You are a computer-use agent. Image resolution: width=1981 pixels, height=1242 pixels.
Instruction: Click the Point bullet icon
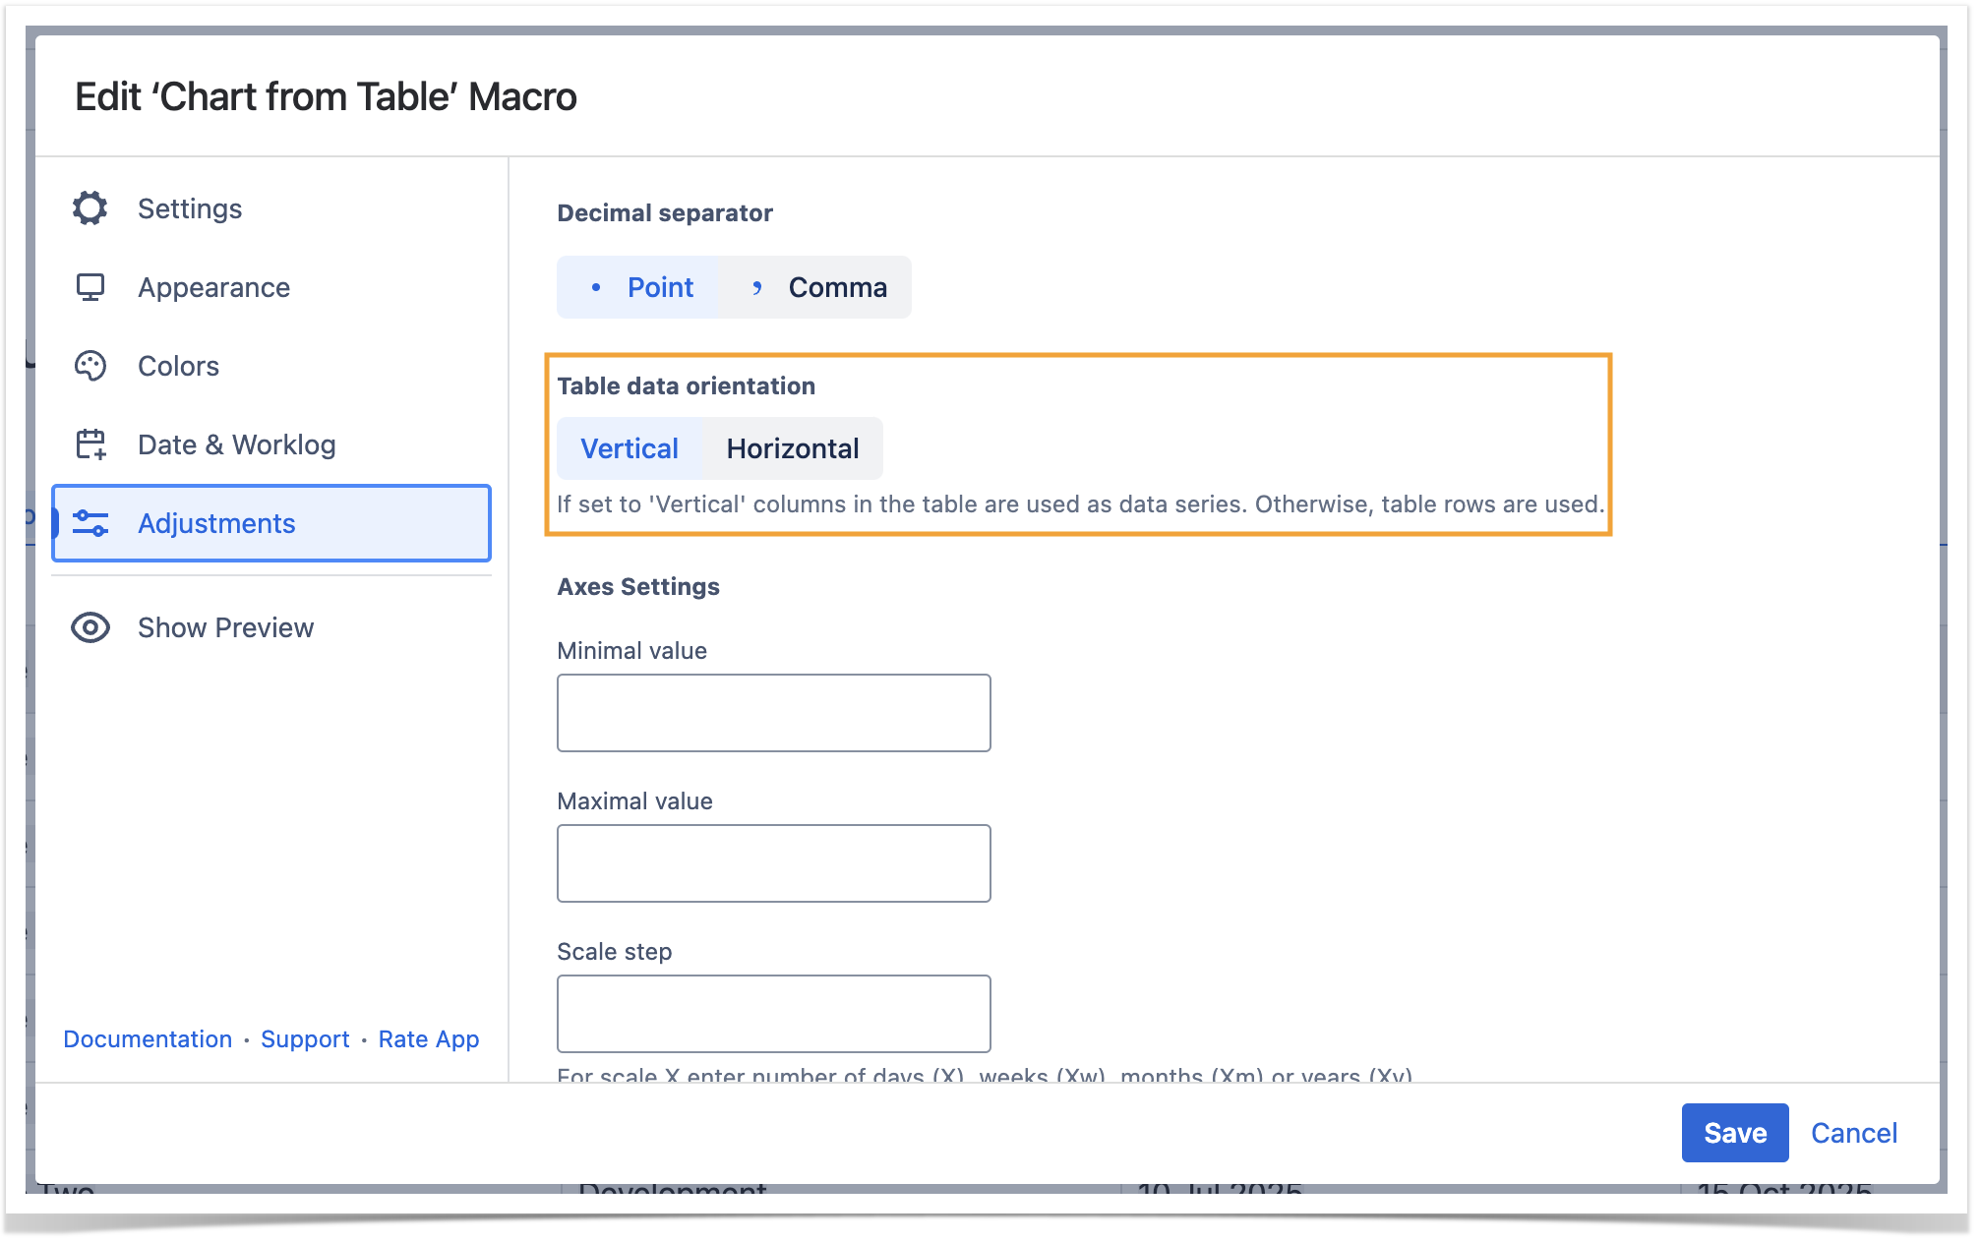(x=596, y=287)
